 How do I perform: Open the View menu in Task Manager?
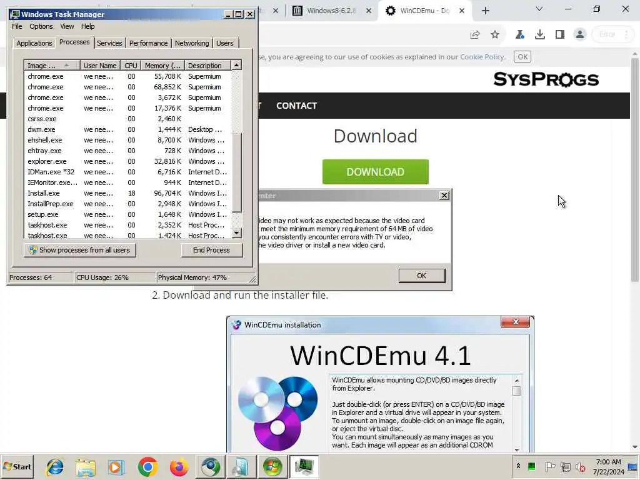67,26
